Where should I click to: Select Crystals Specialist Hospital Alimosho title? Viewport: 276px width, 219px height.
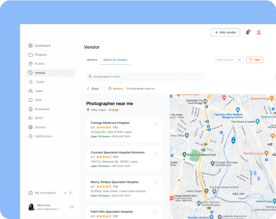click(x=118, y=152)
